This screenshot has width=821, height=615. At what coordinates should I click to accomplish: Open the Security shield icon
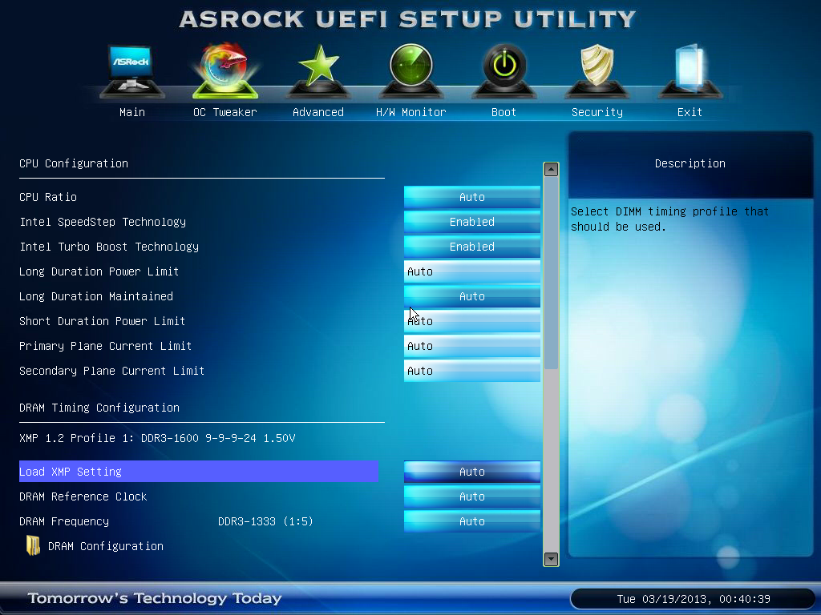(x=597, y=70)
